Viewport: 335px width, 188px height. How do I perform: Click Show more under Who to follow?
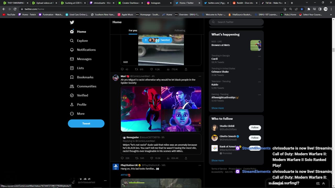pos(217,161)
